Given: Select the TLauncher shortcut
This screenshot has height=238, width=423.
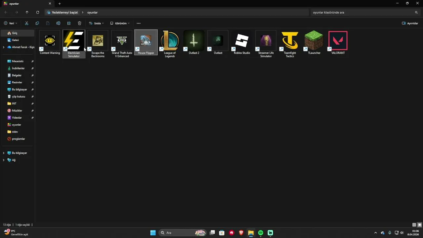Looking at the screenshot, I should [314, 43].
